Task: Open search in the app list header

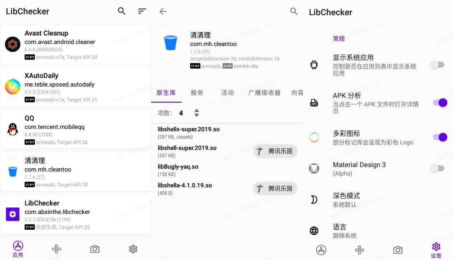Action: pyautogui.click(x=121, y=11)
